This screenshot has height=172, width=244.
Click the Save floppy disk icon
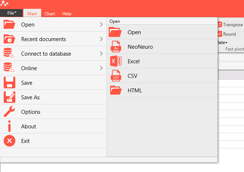pos(9,83)
